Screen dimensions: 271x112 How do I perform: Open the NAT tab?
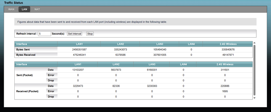pos(37,9)
